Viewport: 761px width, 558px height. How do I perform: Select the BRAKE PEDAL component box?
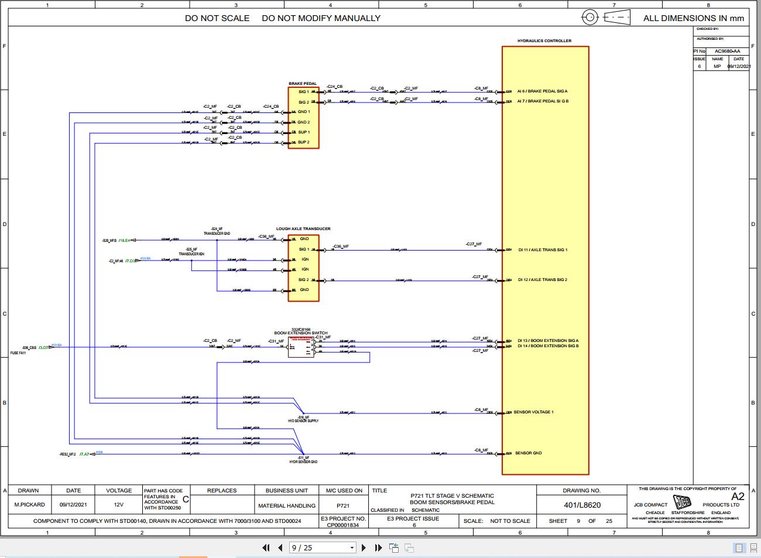304,117
